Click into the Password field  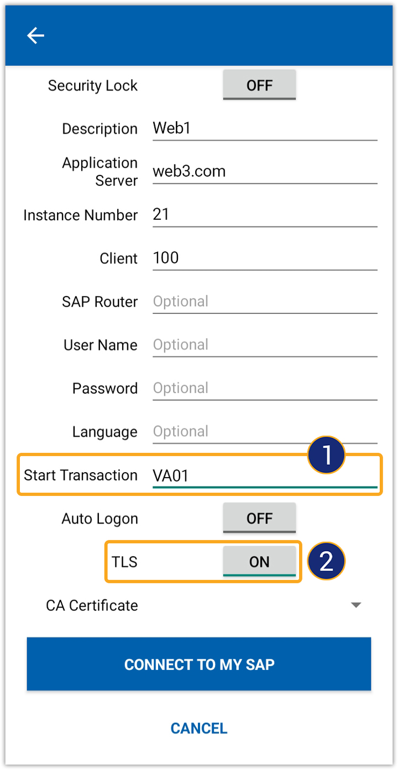point(264,388)
